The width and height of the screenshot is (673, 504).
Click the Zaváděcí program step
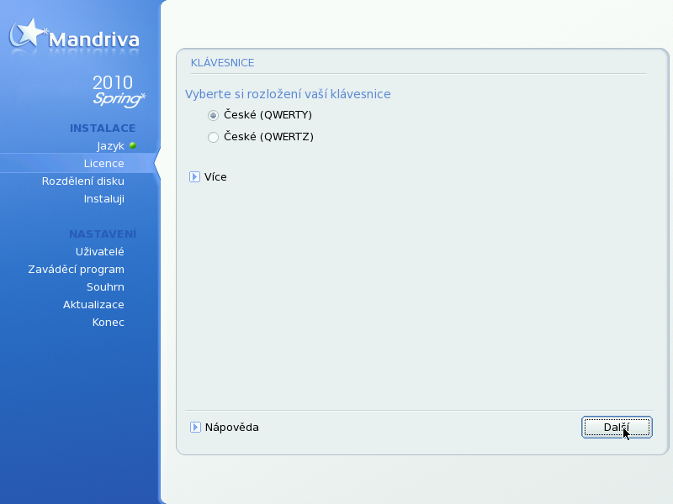click(x=76, y=270)
